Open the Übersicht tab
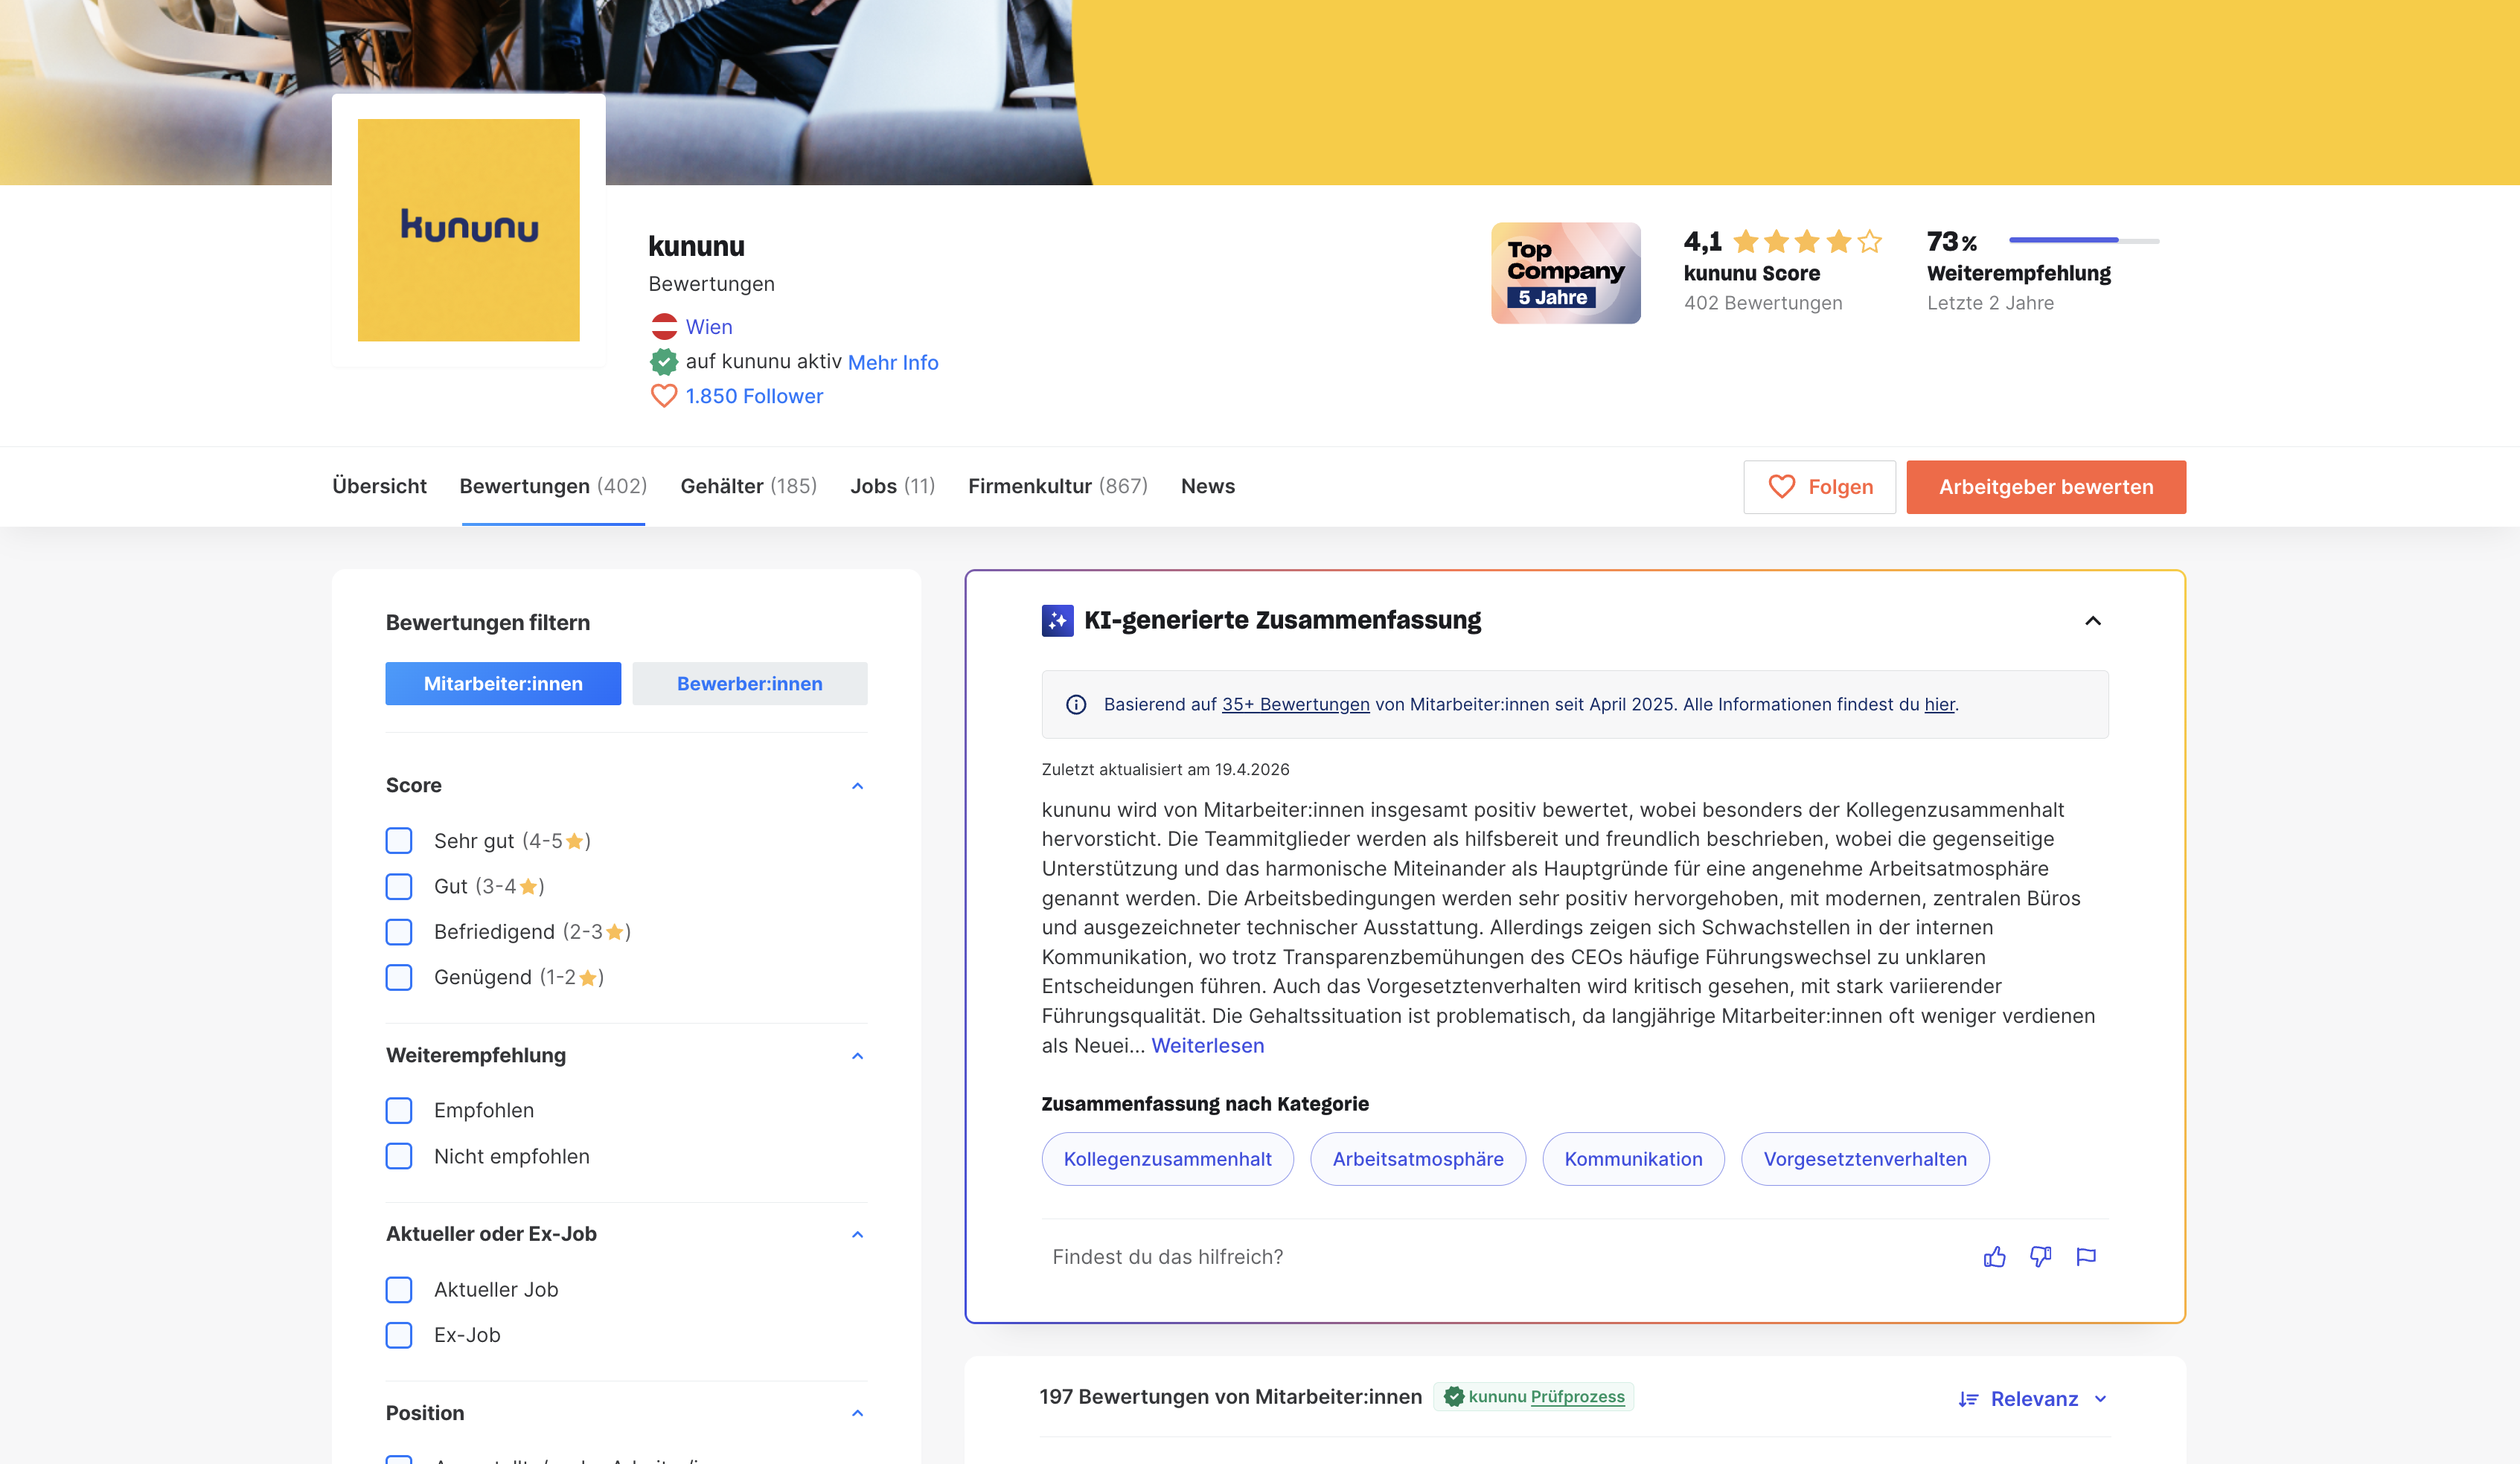Viewport: 2520px width, 1464px height. (379, 487)
